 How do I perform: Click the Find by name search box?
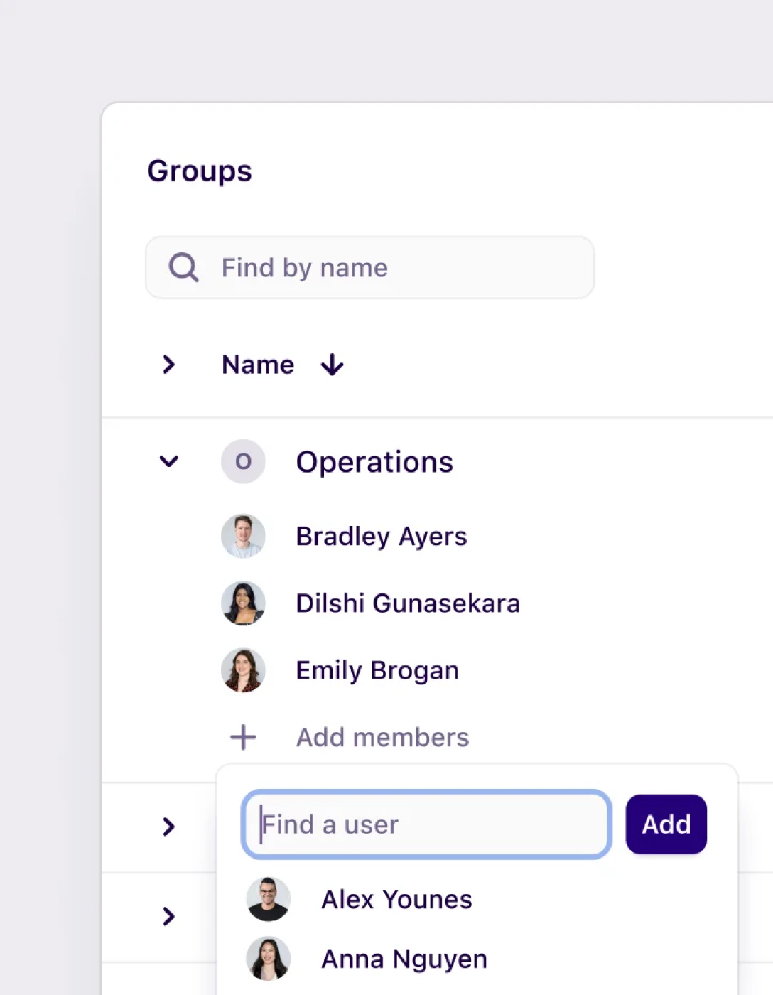click(369, 267)
